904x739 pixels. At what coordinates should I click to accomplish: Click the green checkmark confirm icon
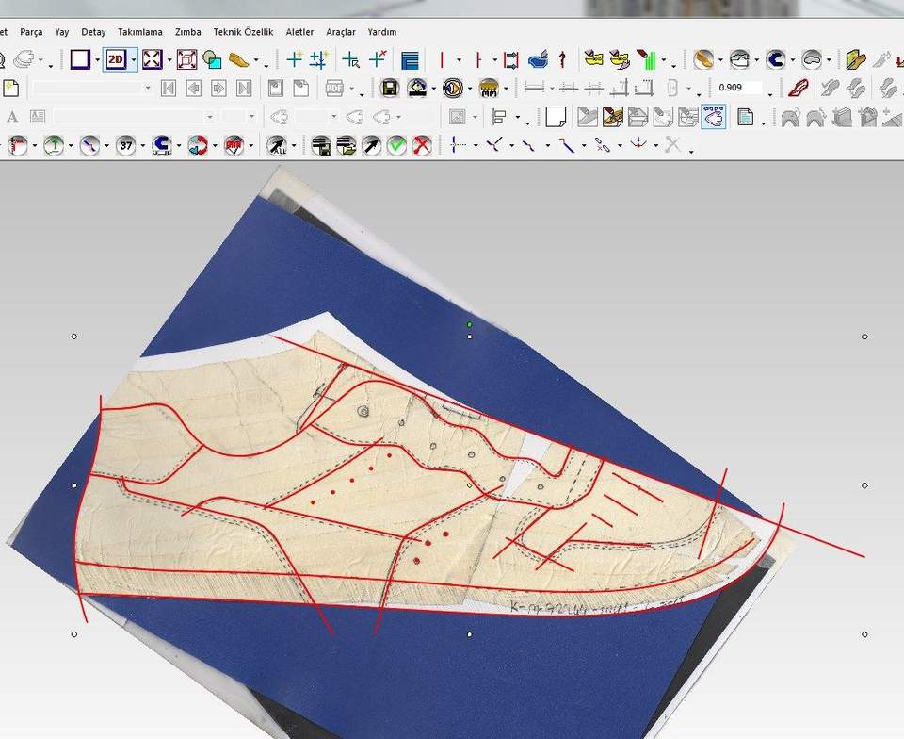(x=396, y=145)
